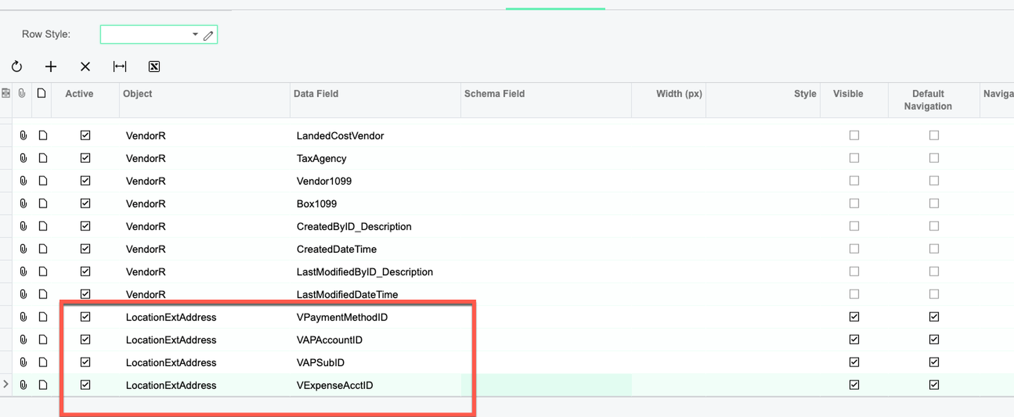Check Default Navigation for the Box1099 row
Image resolution: width=1014 pixels, height=417 pixels.
(934, 203)
